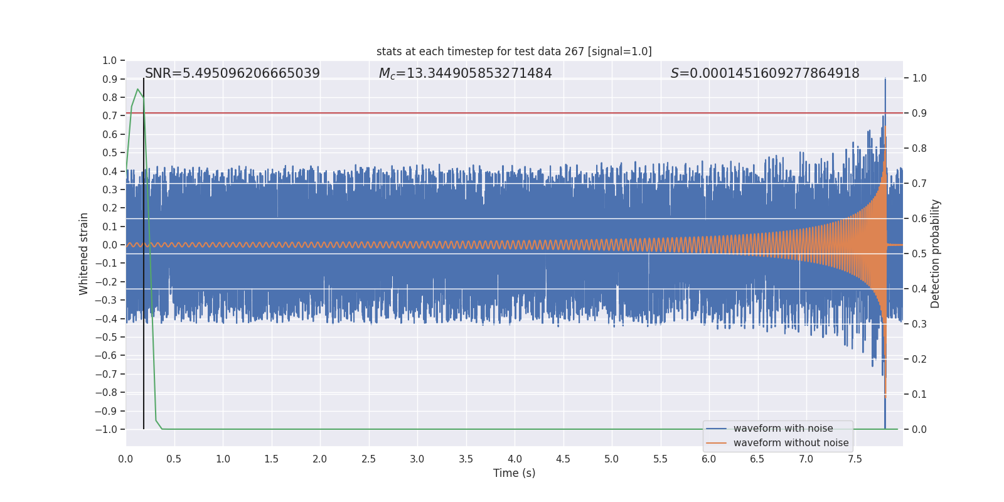Select Time axis tick label 5.0
Viewport: 1004px width, 502px height.
(x=612, y=459)
